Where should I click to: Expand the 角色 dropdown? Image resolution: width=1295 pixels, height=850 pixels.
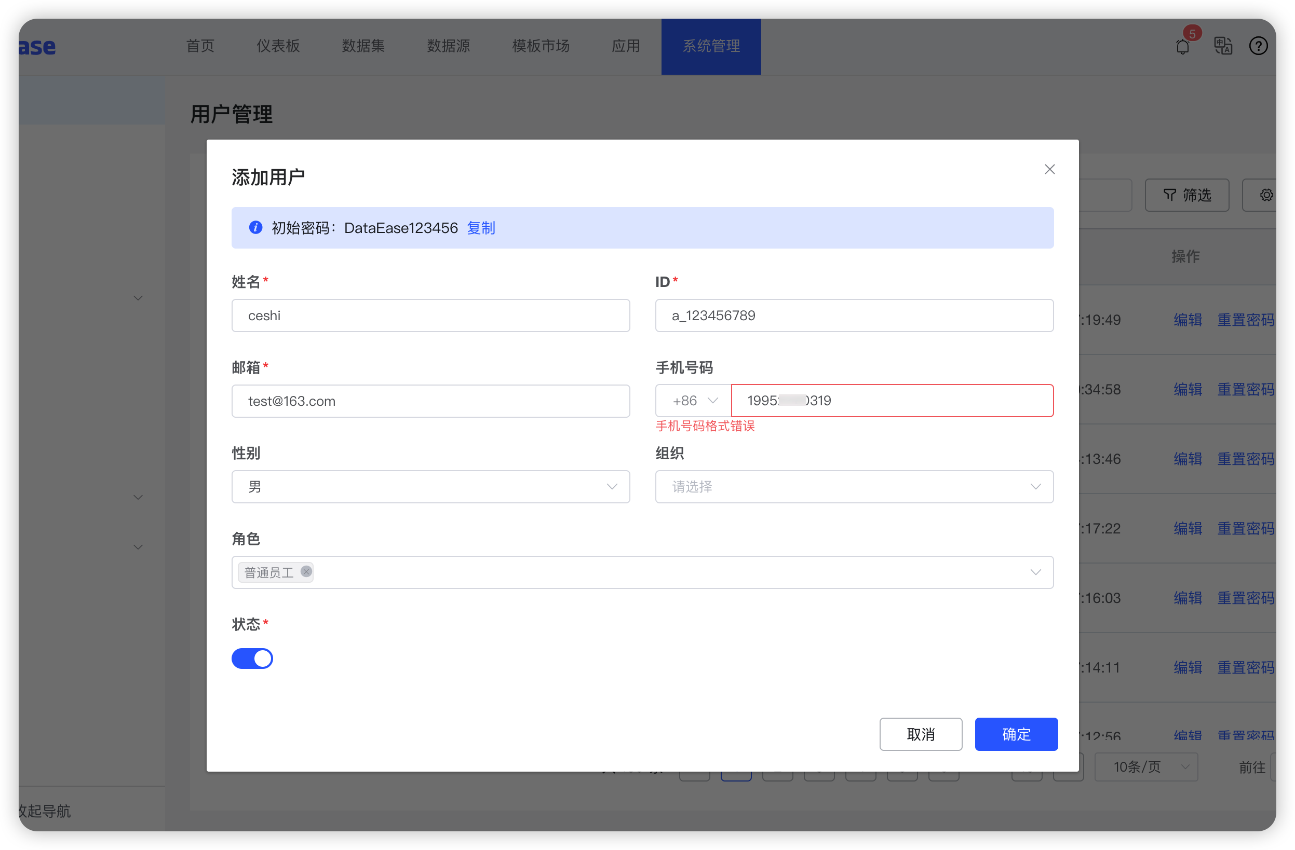click(643, 572)
